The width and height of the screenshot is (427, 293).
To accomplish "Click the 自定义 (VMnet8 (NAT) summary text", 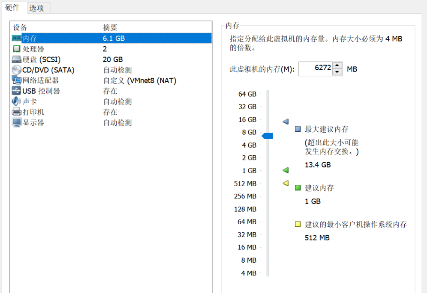I will click(139, 80).
